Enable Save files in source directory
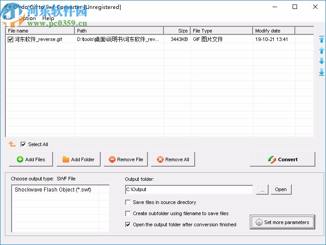 [128, 202]
